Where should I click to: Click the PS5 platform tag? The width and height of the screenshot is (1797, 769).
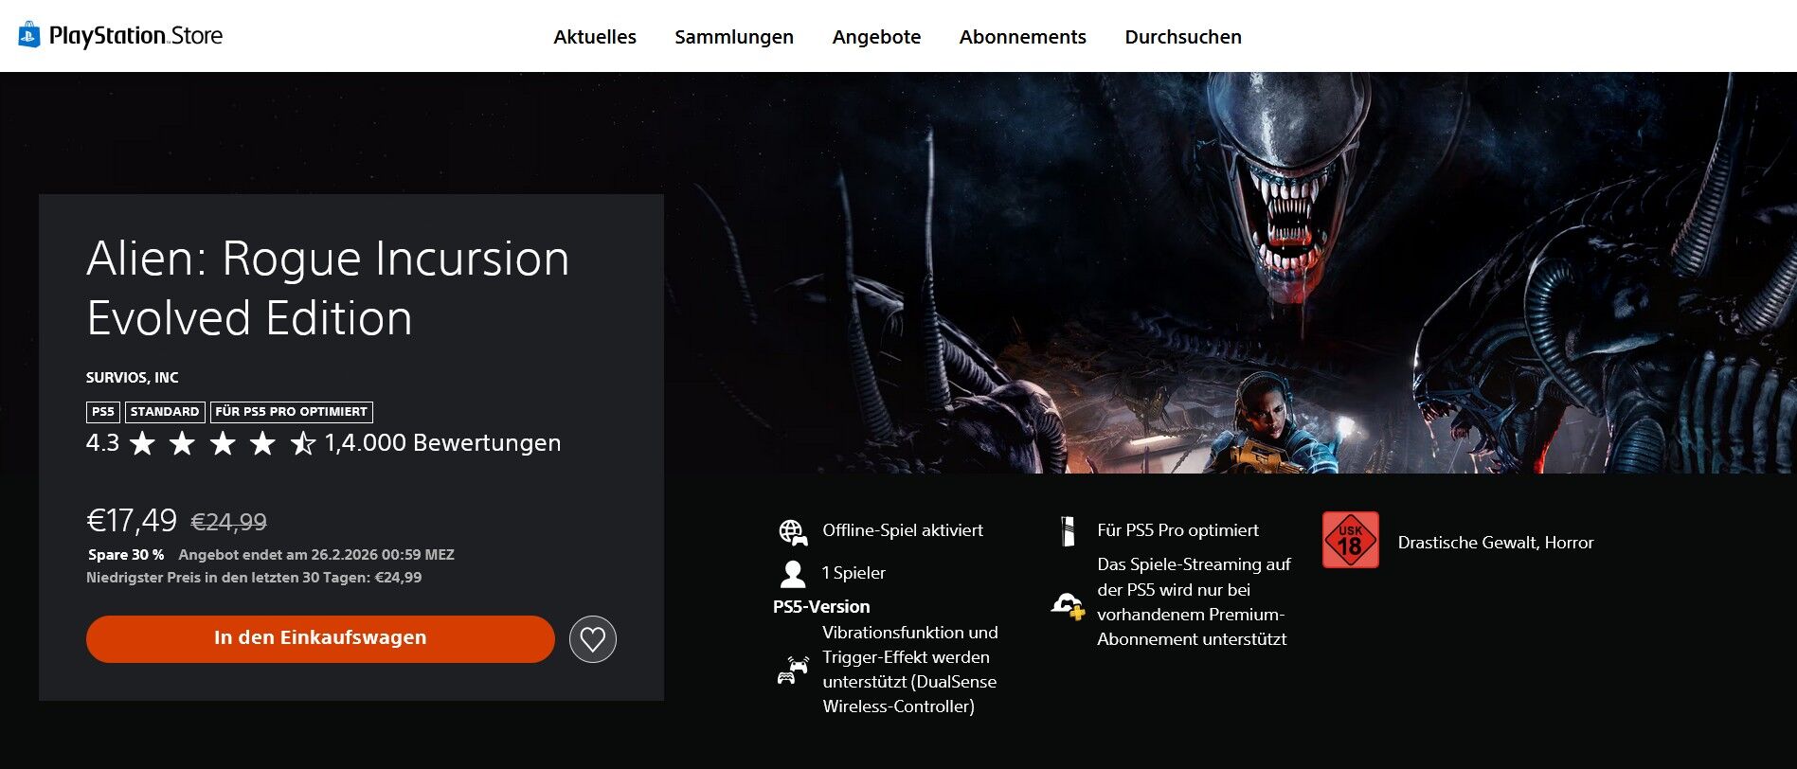[x=102, y=412]
